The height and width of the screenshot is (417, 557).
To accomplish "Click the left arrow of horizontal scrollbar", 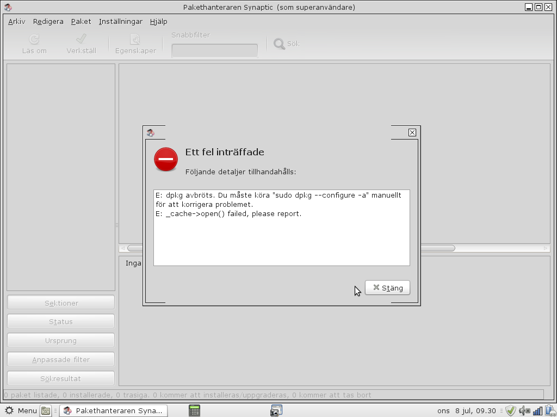I will (123, 248).
